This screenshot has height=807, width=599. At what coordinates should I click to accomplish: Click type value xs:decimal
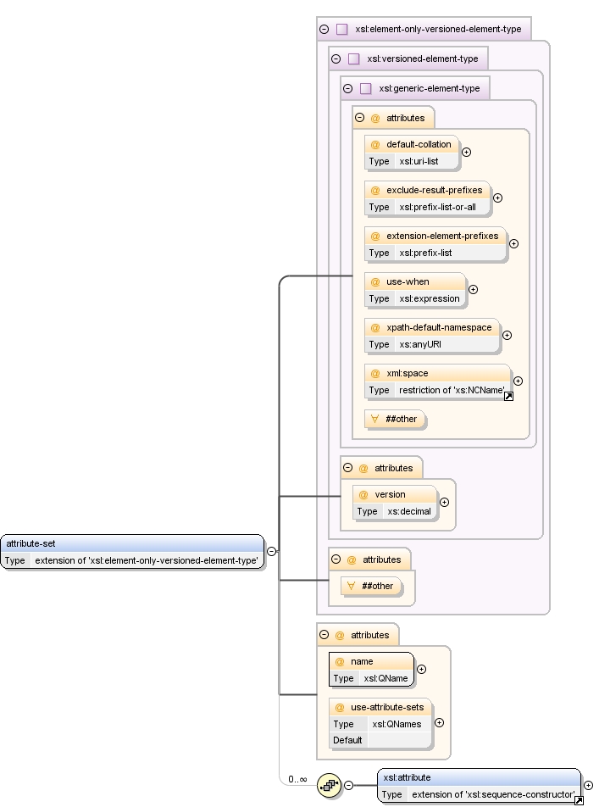[x=409, y=512]
